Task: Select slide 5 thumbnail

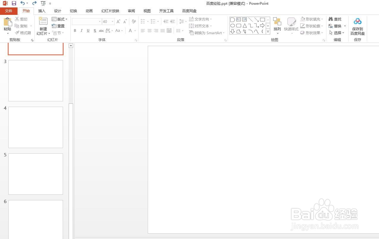Action: click(36, 174)
